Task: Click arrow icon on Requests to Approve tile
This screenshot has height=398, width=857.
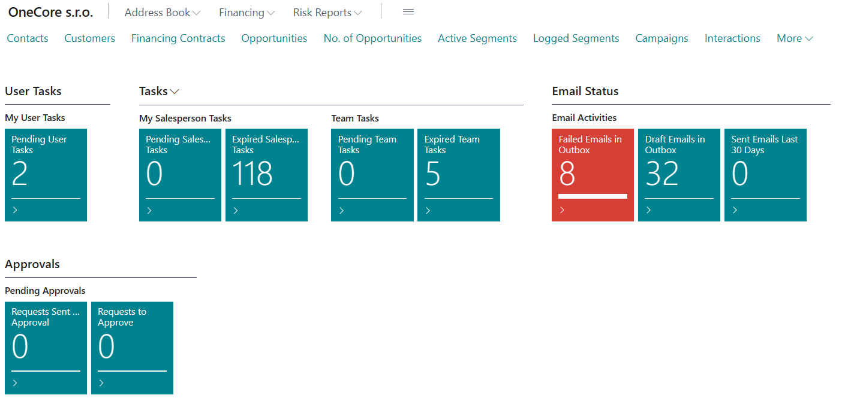Action: (x=101, y=383)
